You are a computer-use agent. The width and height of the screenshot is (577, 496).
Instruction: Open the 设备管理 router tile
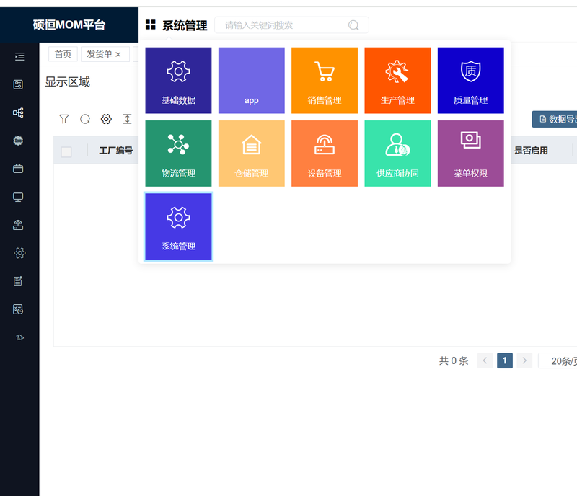[x=325, y=154]
